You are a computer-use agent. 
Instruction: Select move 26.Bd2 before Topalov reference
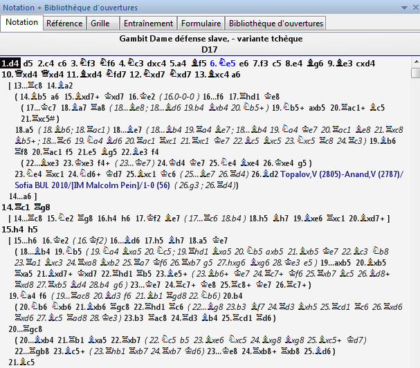tap(265, 174)
